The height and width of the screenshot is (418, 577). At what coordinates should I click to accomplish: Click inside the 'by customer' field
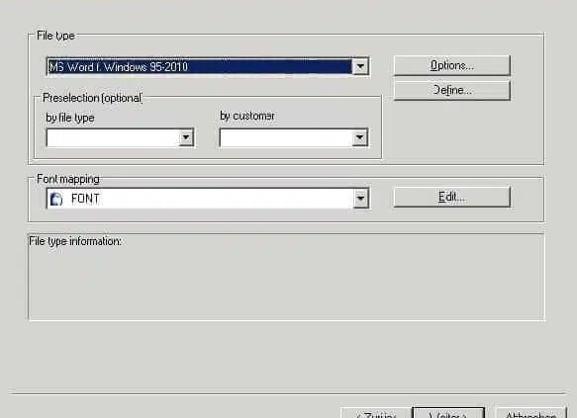286,137
